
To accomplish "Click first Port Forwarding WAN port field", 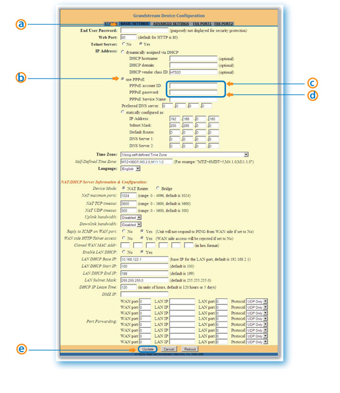I will click(145, 301).
